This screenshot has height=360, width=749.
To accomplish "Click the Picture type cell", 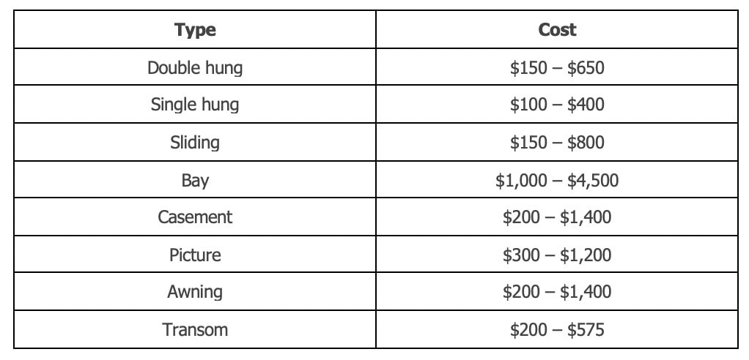I will pyautogui.click(x=195, y=255).
